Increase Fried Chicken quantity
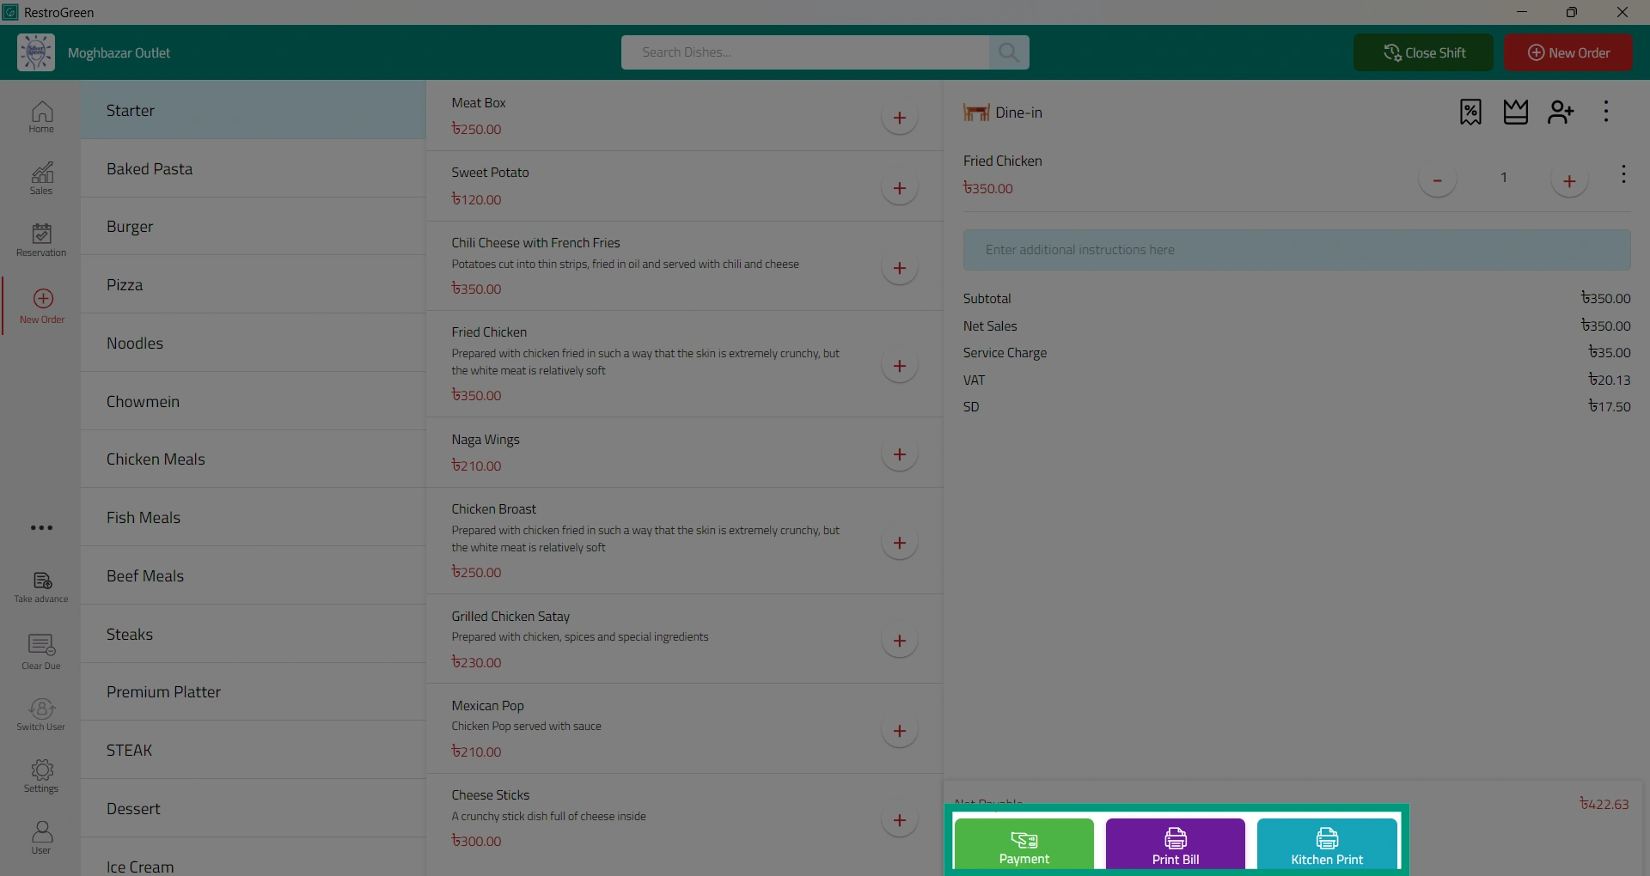This screenshot has width=1650, height=876. click(x=1569, y=180)
